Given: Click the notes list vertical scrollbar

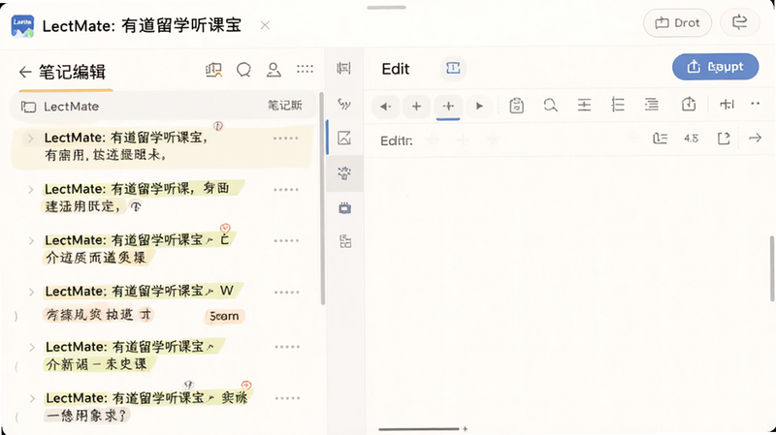Looking at the screenshot, I should click(x=323, y=199).
